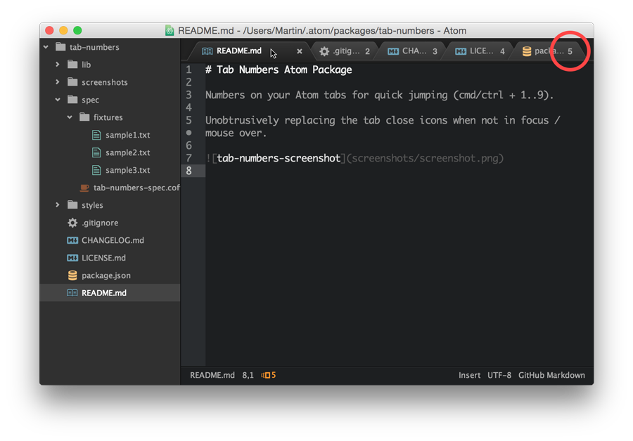633x441 pixels.
Task: Click the markdown icon on CHA... tab
Action: point(393,51)
